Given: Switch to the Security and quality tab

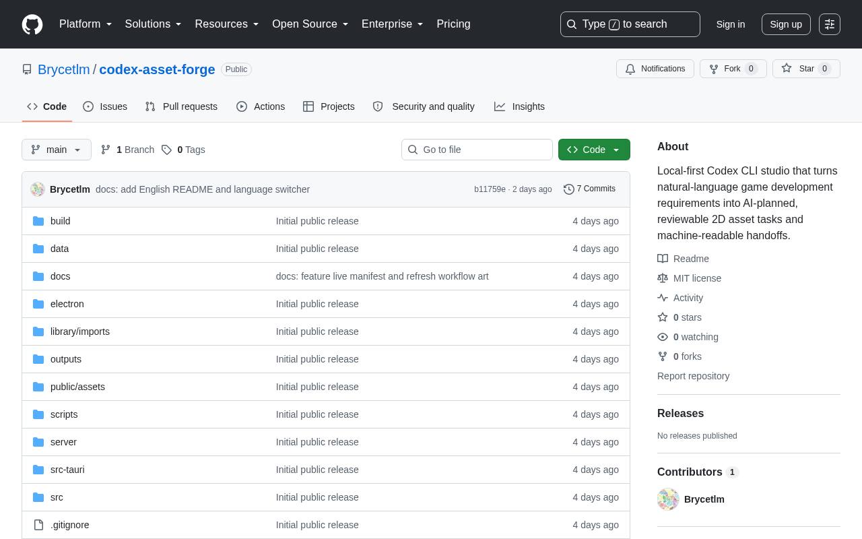Looking at the screenshot, I should pos(424,106).
